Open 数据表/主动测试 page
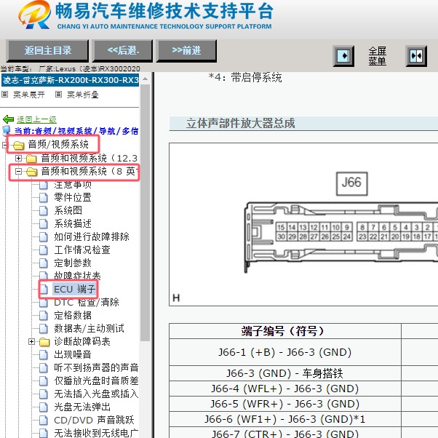Screen dimensions: 438x438 pos(89,329)
